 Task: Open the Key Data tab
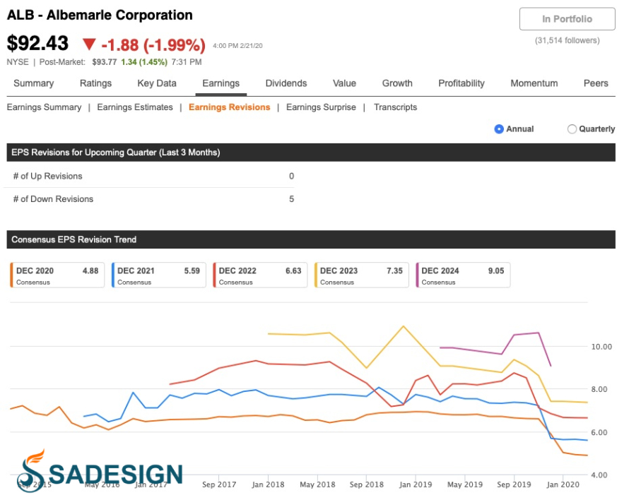[157, 83]
